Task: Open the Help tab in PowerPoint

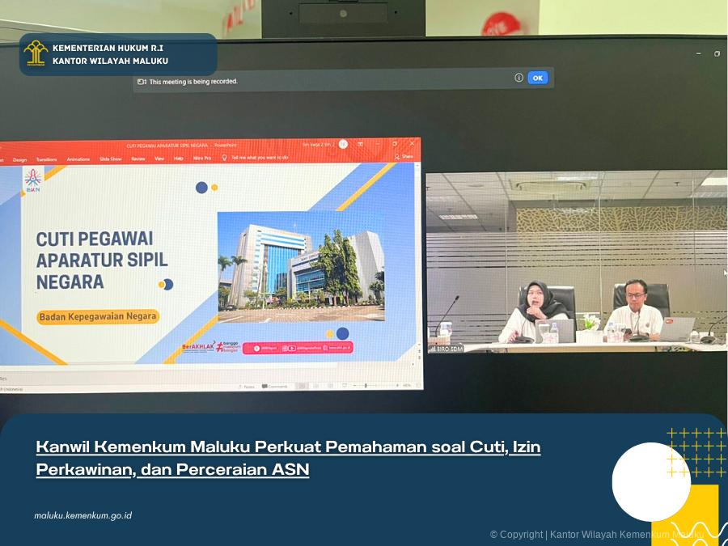Action: pyautogui.click(x=179, y=159)
